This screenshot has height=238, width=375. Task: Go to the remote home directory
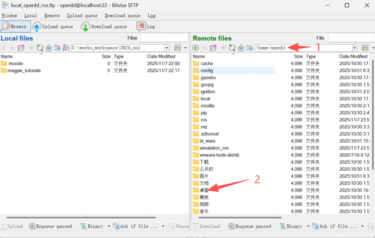click(x=241, y=48)
